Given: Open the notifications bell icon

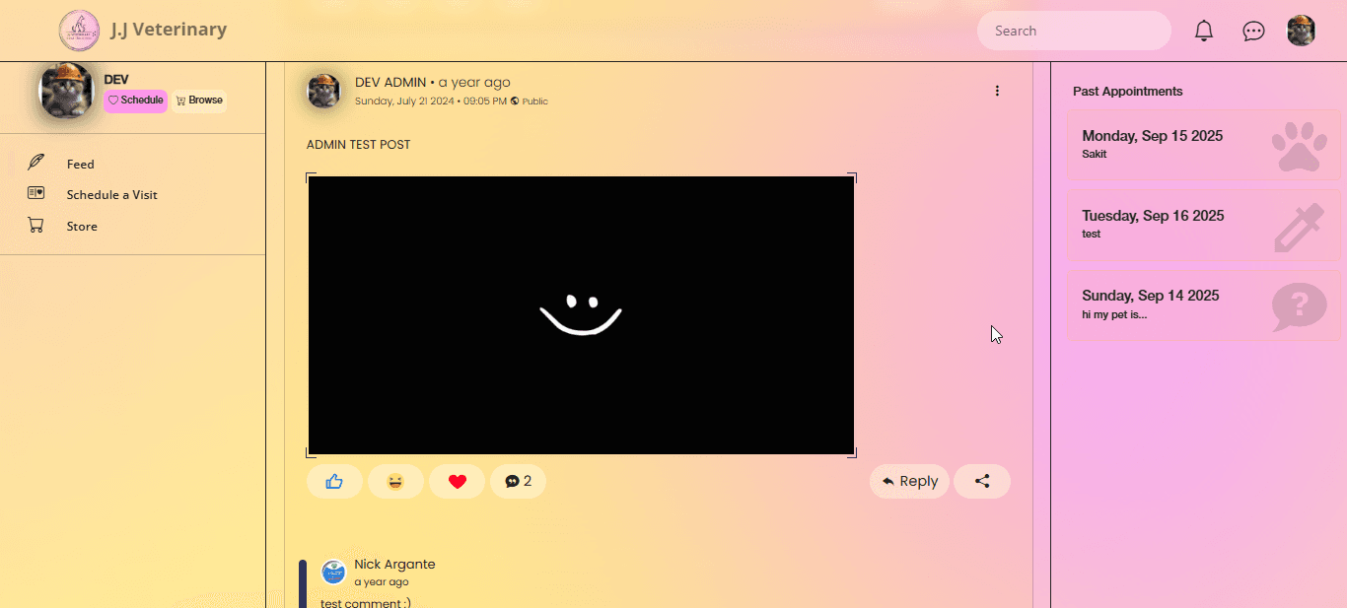Looking at the screenshot, I should [1204, 31].
